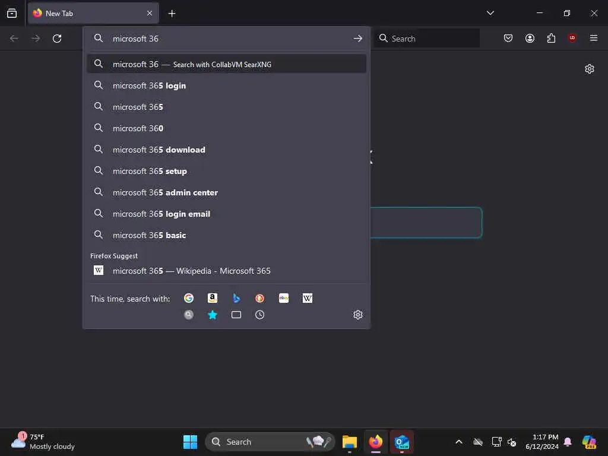Select suggestion microsoft 365 download

[x=227, y=150]
